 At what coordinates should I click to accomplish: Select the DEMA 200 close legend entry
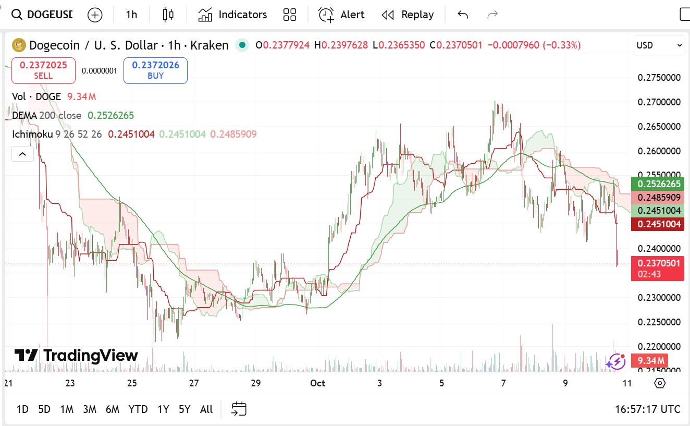47,115
